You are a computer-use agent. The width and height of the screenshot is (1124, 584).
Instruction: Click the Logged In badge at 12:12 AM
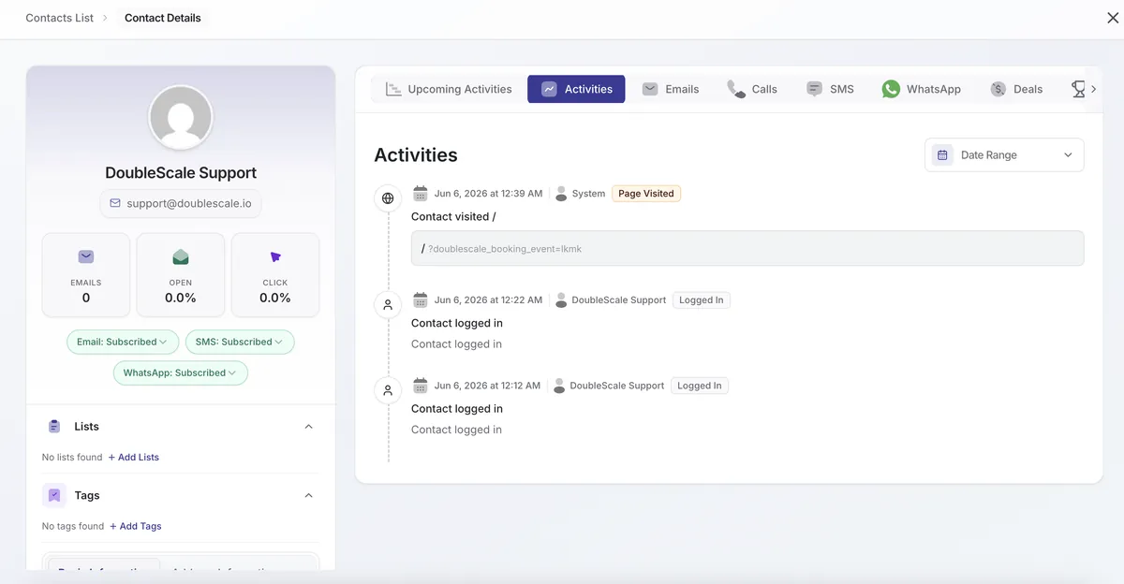coord(700,386)
